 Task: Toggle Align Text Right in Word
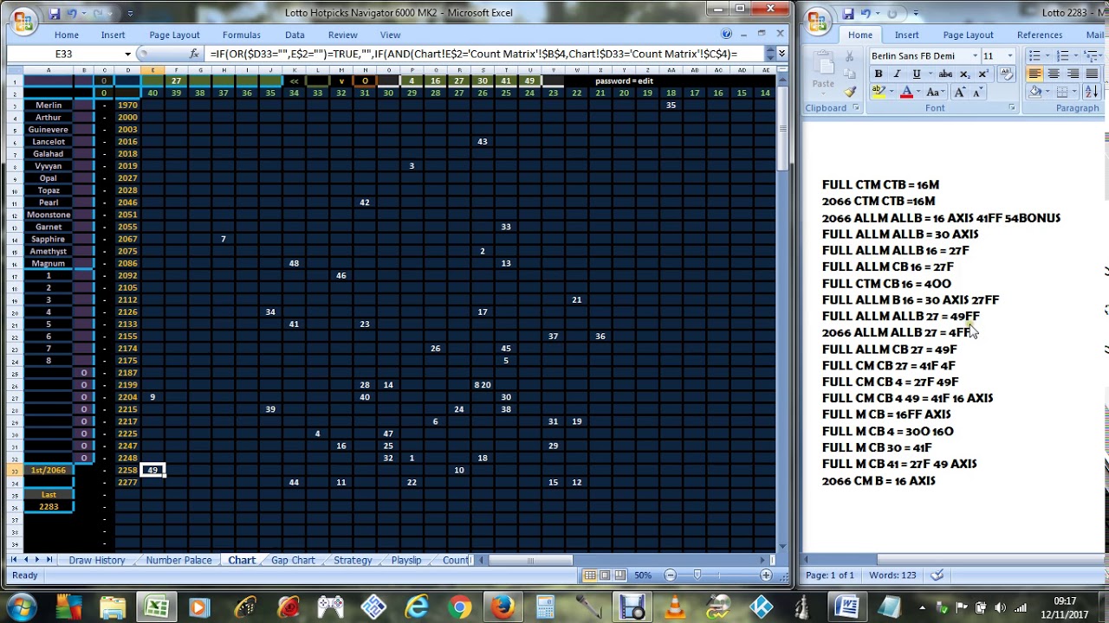[x=1073, y=74]
